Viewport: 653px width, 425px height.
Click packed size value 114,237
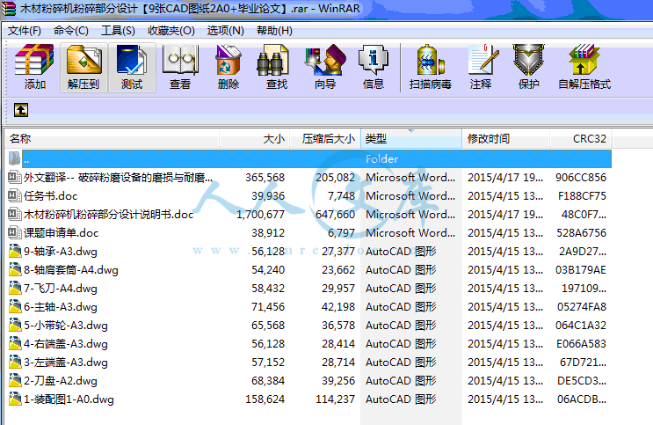335,399
